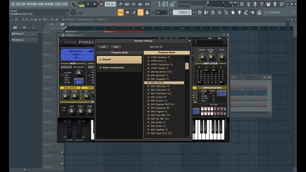Toggle the Song/Pattern mode switch
Screen dimensions: 306x172
pyautogui.click(x=82, y=4)
